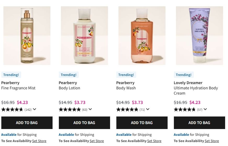
Task: Expand the ratings chevron for Pearberry Body Wash
Action: click(148, 109)
